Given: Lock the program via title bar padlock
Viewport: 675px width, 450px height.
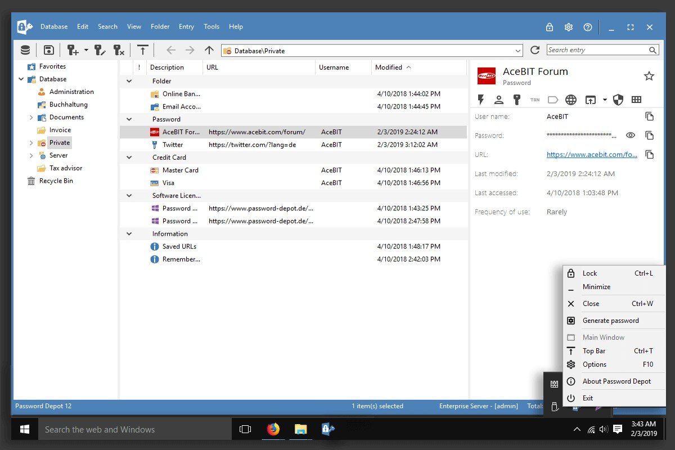Looking at the screenshot, I should click(550, 27).
